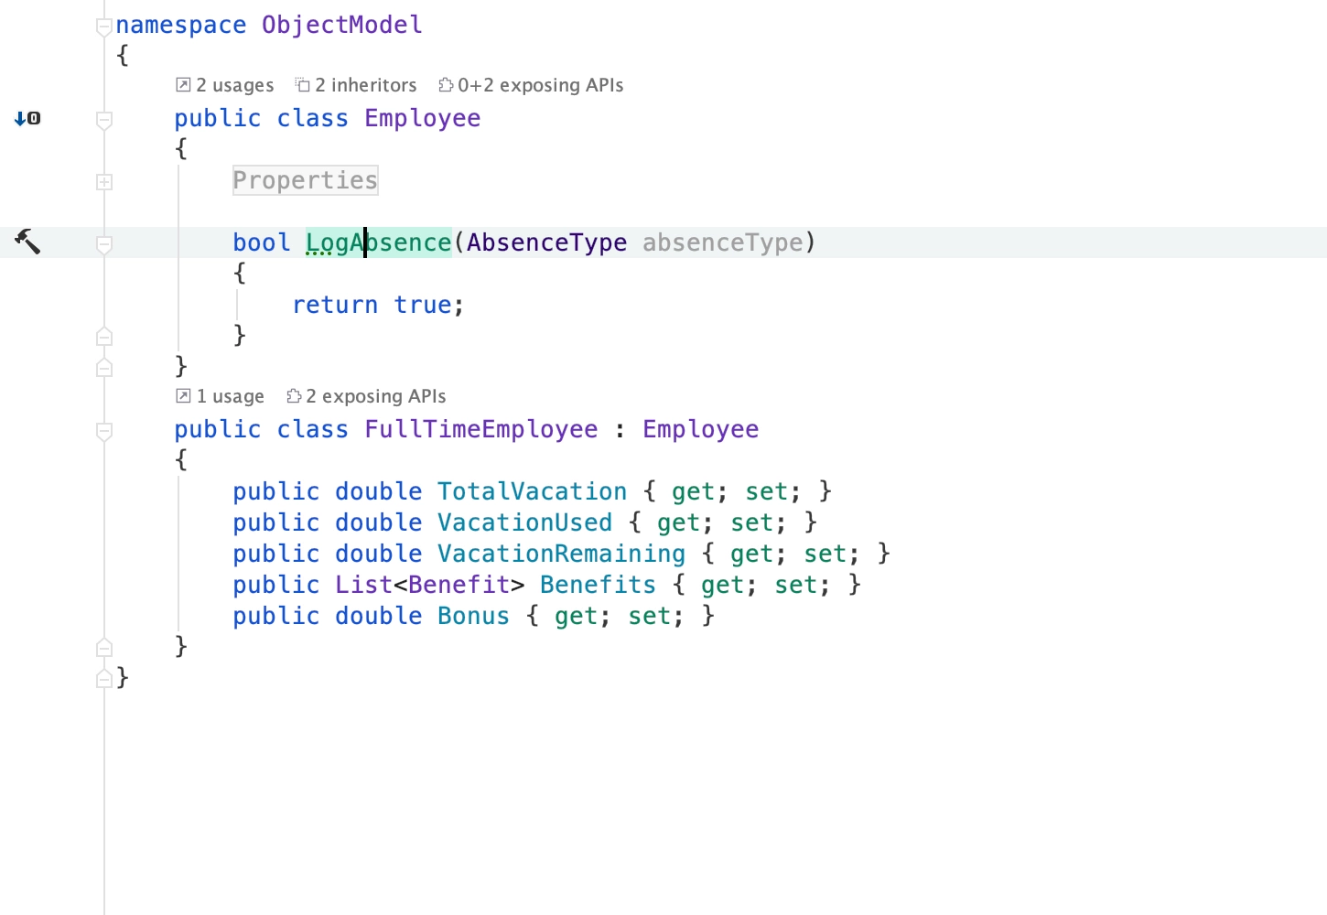Click the FullTimeEmployee class name
Screen dimensions: 1327x915
[480, 429]
